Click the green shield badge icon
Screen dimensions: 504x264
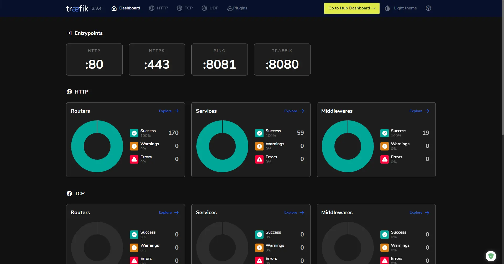(x=491, y=256)
